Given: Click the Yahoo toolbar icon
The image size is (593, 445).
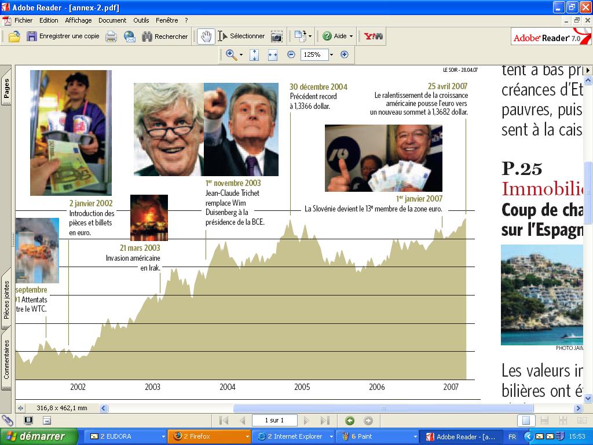Looking at the screenshot, I should (x=374, y=37).
